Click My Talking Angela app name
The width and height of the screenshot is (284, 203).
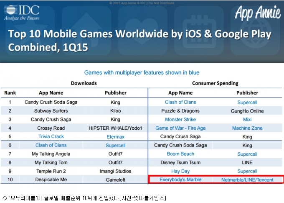coord(51,154)
